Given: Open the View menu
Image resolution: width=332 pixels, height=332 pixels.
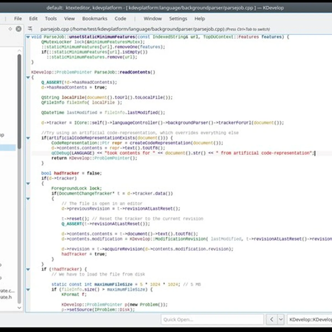Looking at the screenshot, I should tap(69, 19).
